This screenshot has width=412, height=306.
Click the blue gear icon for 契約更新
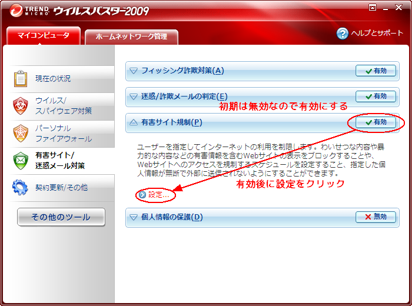coord(20,187)
